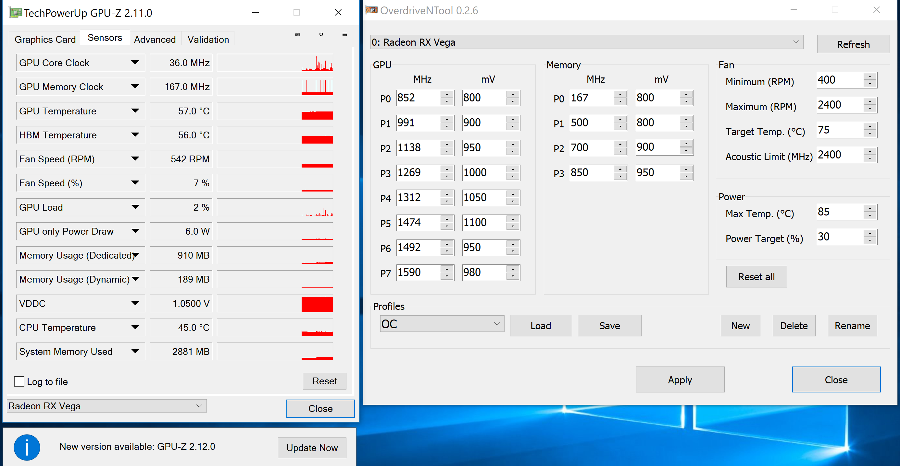Screen dimensions: 900x466
Task: Open the Advanced tab
Action: click(x=155, y=40)
